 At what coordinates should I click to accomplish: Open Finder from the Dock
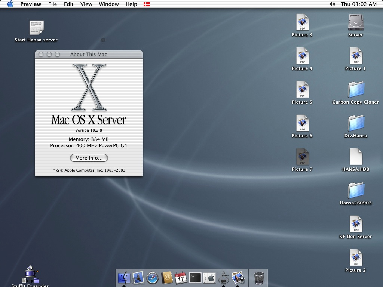[x=124, y=278]
